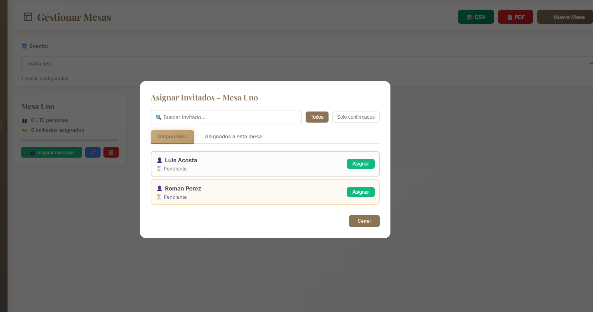Image resolution: width=593 pixels, height=312 pixels.
Task: Click the person icon beside Roman Perez
Action: tap(160, 188)
